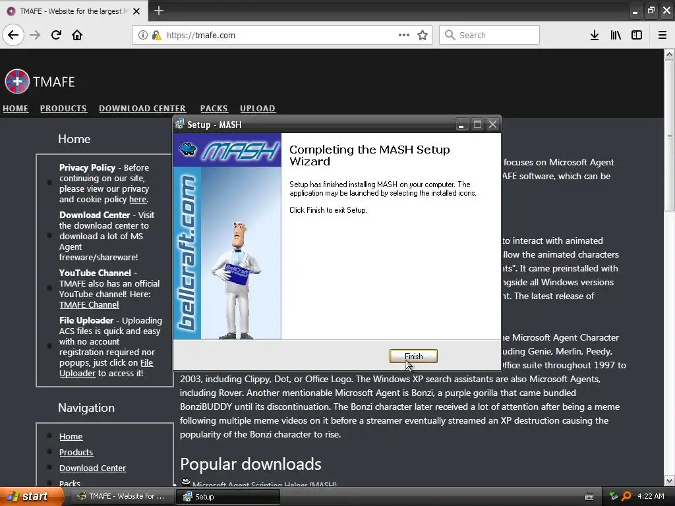Close the TMAFE browser tab
675x506 pixels.
(x=136, y=11)
